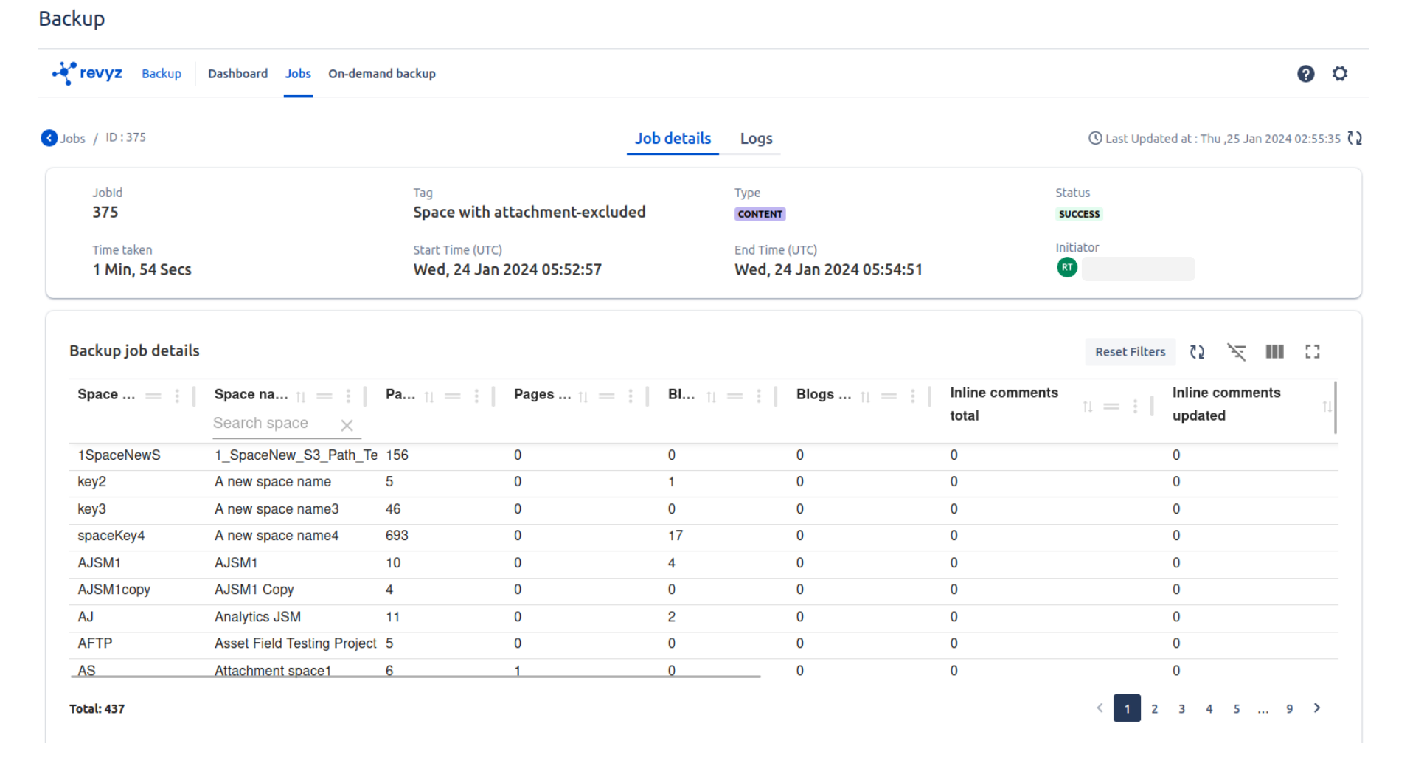Open Pages column actions menu
Screen dimensions: 1410x766
[x=476, y=396]
